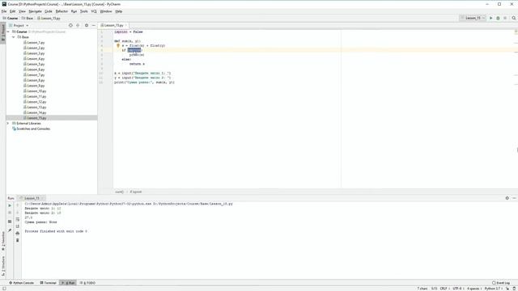Click the stop icon in the Run panel
Viewport: 518px width, 291px height.
pyautogui.click(x=10, y=213)
